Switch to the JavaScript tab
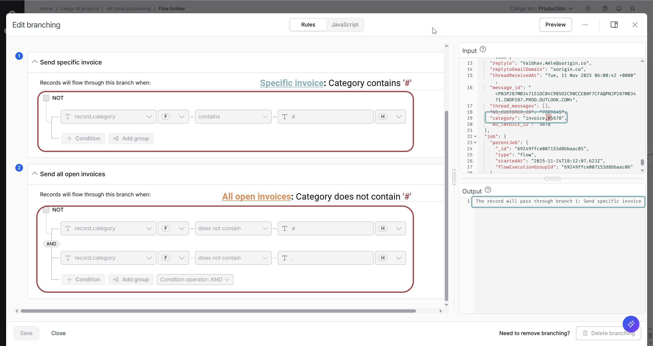Viewport: 653px width, 346px height. 345,25
